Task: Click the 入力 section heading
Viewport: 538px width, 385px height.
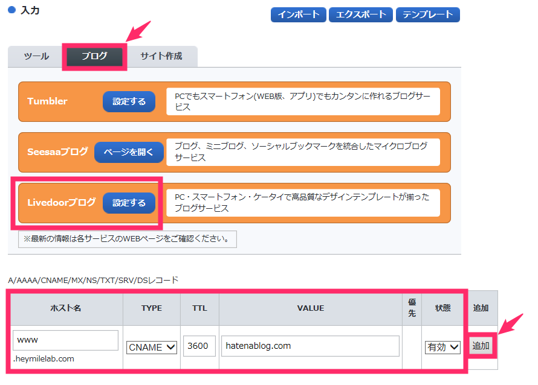Action: pos(30,10)
